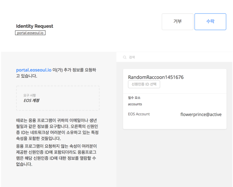Accept the request with the 수락 button
The image size is (233, 187).
pos(210,22)
